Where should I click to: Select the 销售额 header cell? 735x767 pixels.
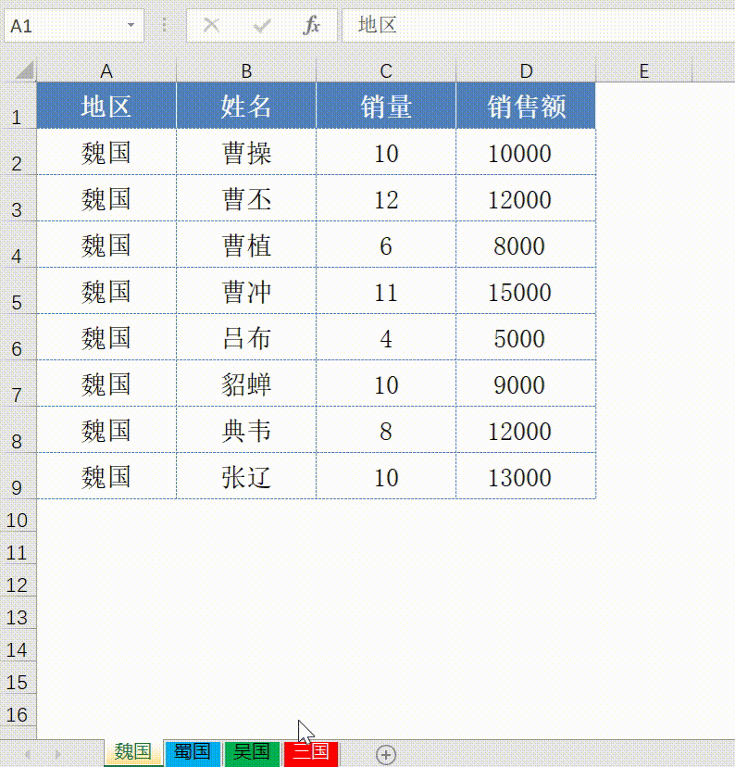pos(526,107)
